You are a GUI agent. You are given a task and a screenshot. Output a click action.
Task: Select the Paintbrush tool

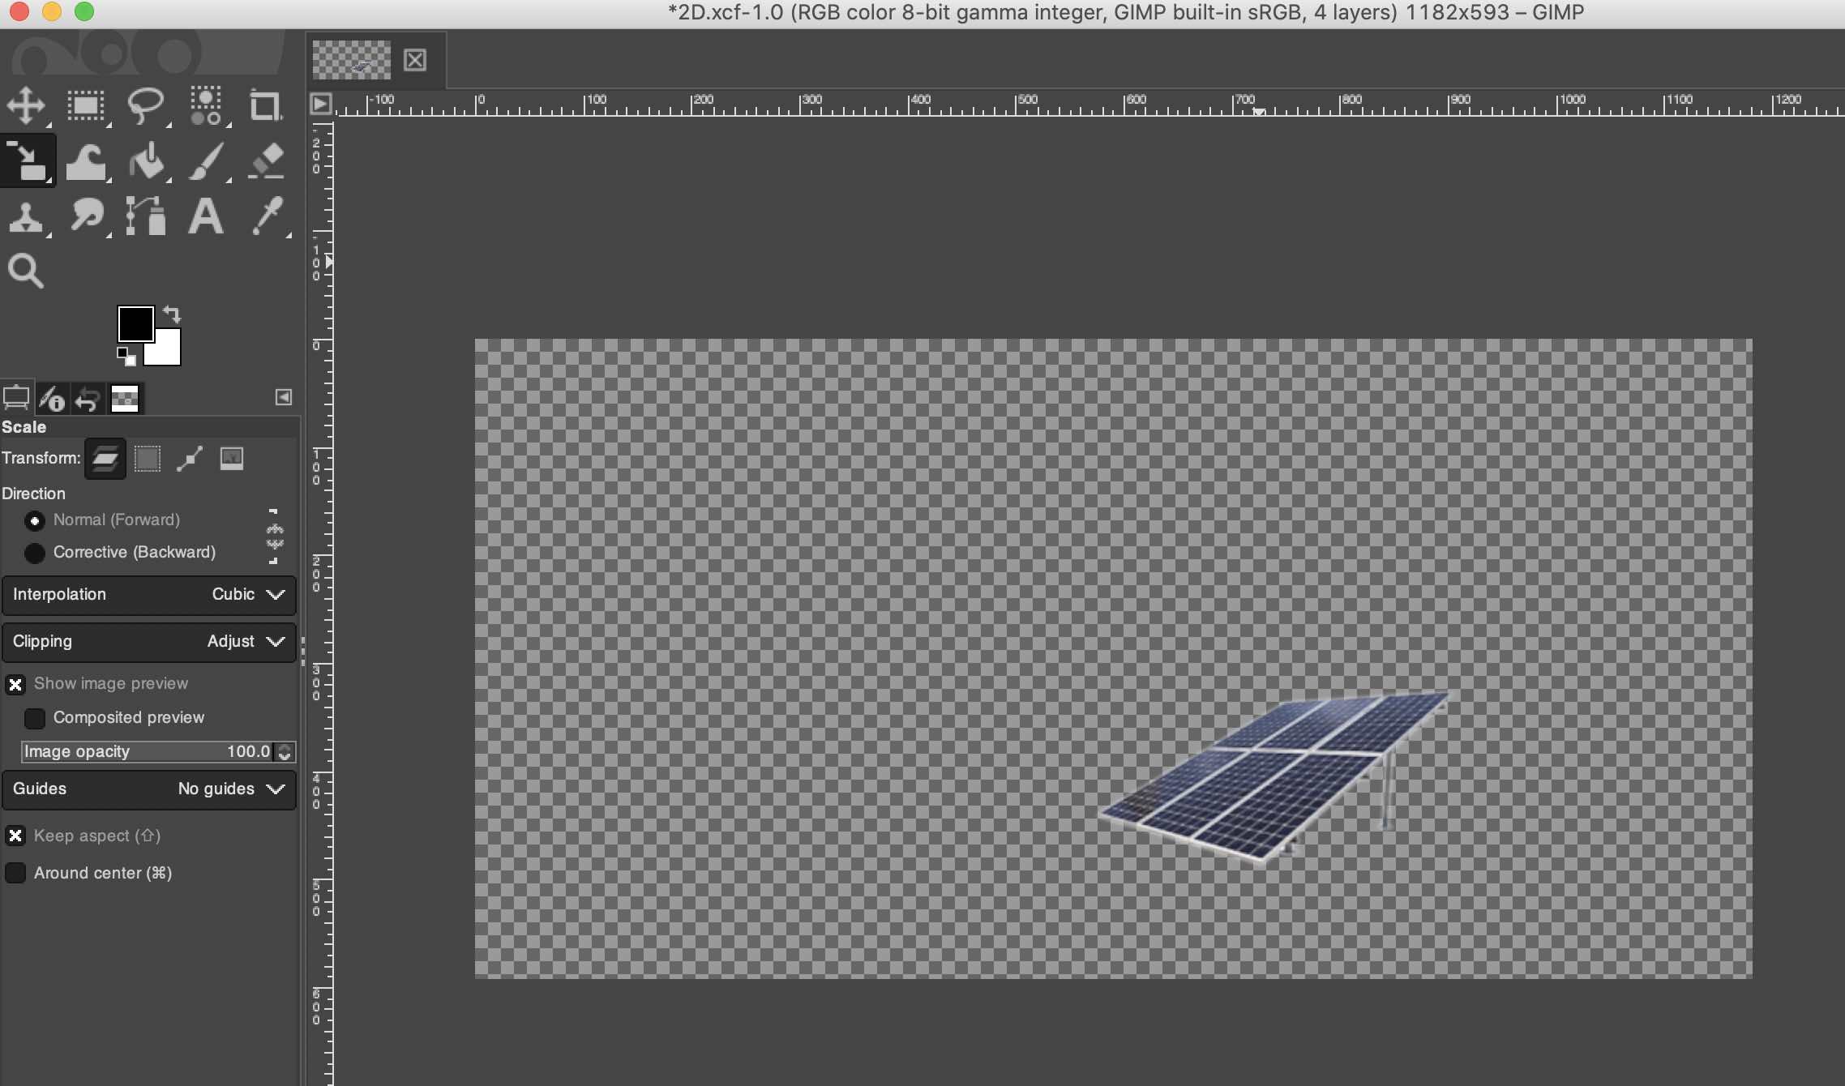206,161
